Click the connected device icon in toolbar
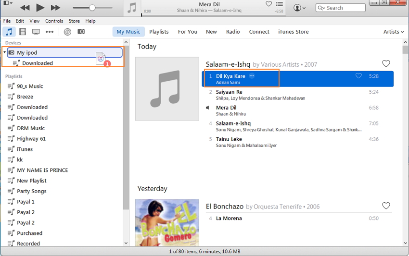Image resolution: width=409 pixels, height=256 pixels. 81,32
